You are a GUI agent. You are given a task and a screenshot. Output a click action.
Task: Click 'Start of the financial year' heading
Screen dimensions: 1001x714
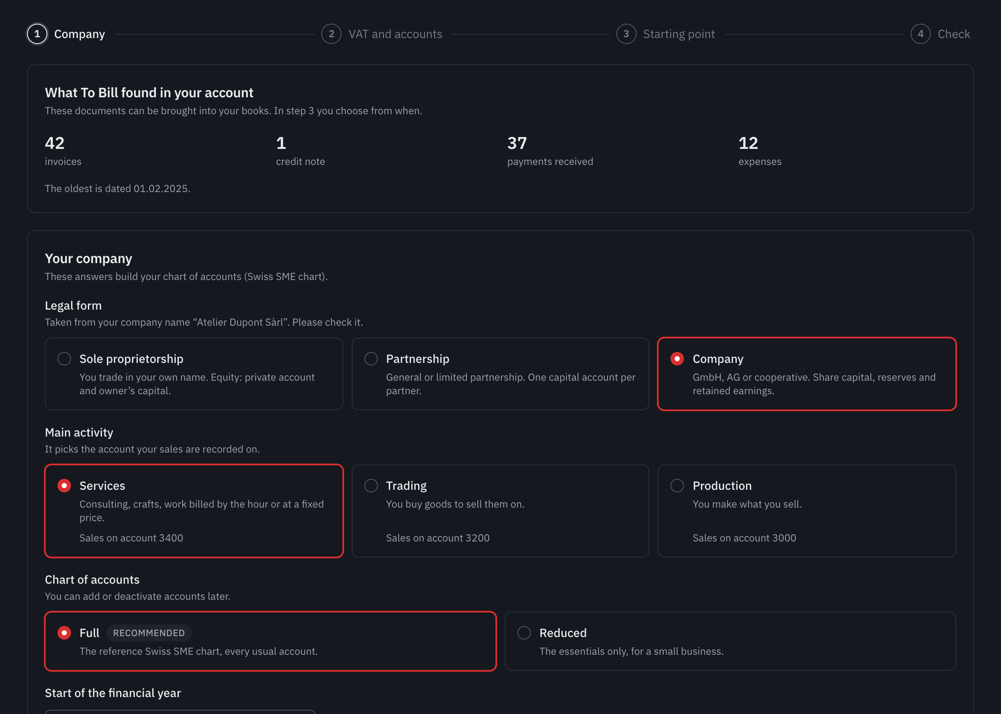point(112,693)
